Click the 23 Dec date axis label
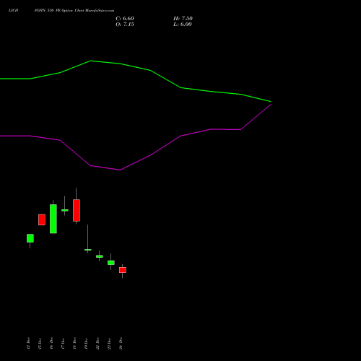This screenshot has height=361, width=361. 109,344
